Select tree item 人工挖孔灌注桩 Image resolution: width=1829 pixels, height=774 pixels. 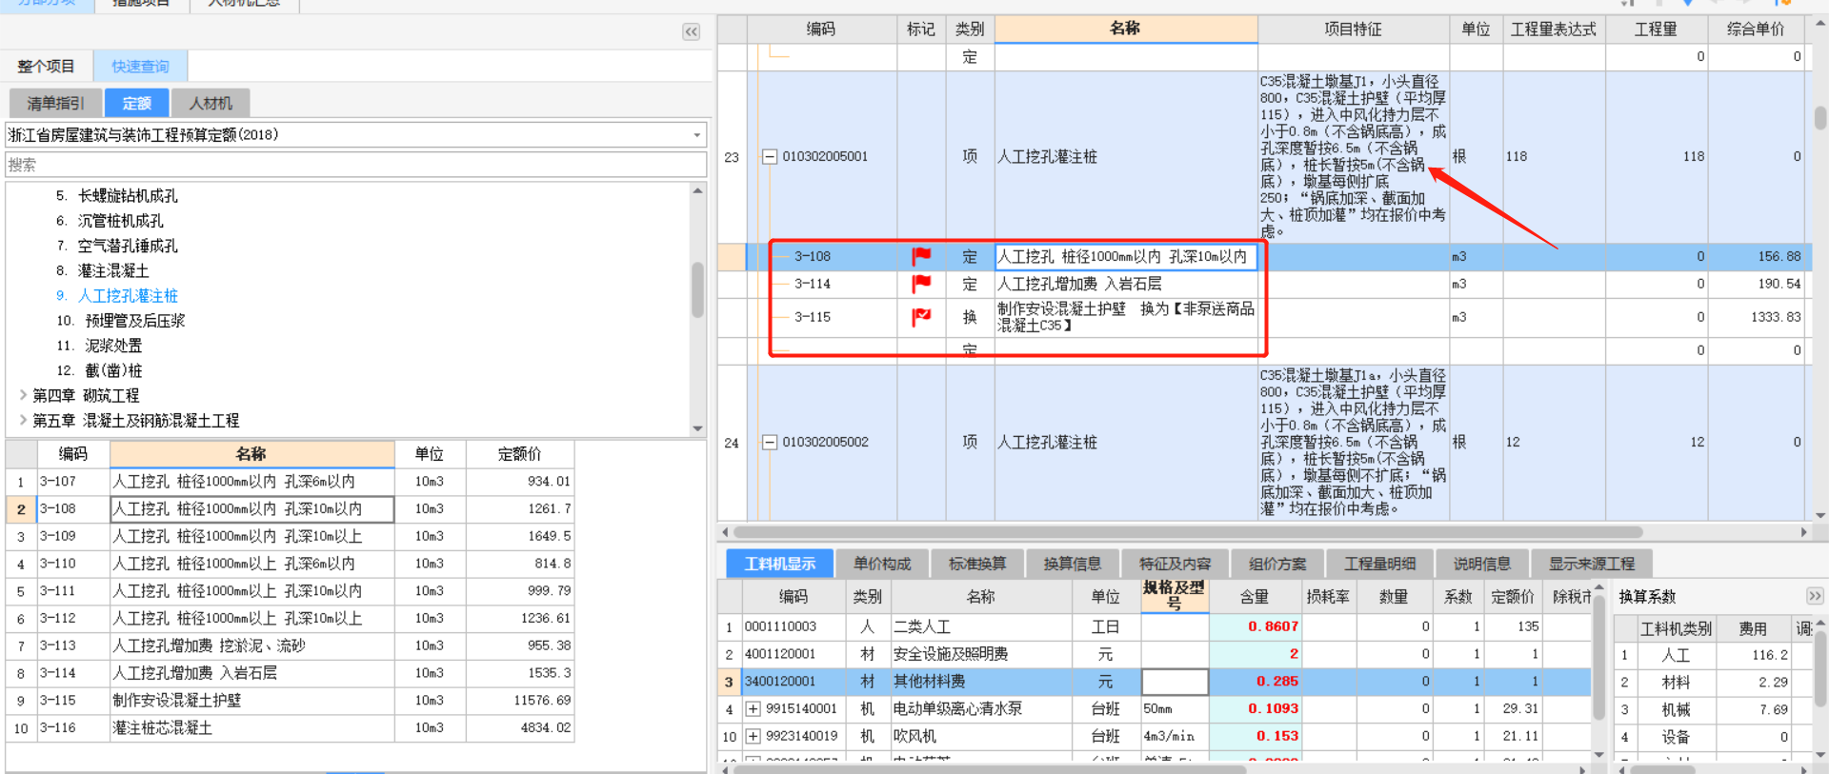coord(128,295)
